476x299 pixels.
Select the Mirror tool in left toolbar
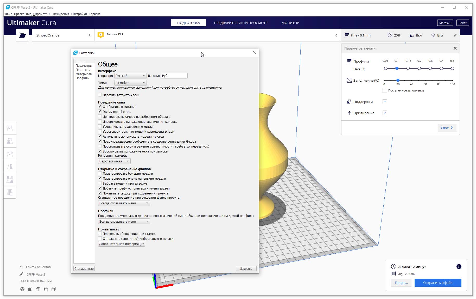[x=10, y=167]
